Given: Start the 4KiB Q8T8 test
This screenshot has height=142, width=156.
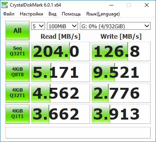Looking at the screenshot, I should [x=17, y=72].
